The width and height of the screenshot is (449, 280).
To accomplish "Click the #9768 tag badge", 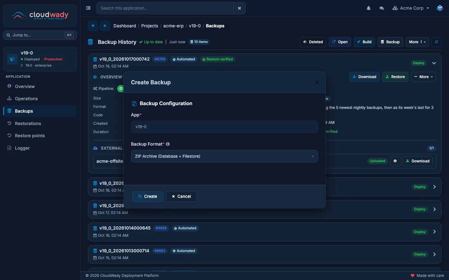I will click(160, 59).
